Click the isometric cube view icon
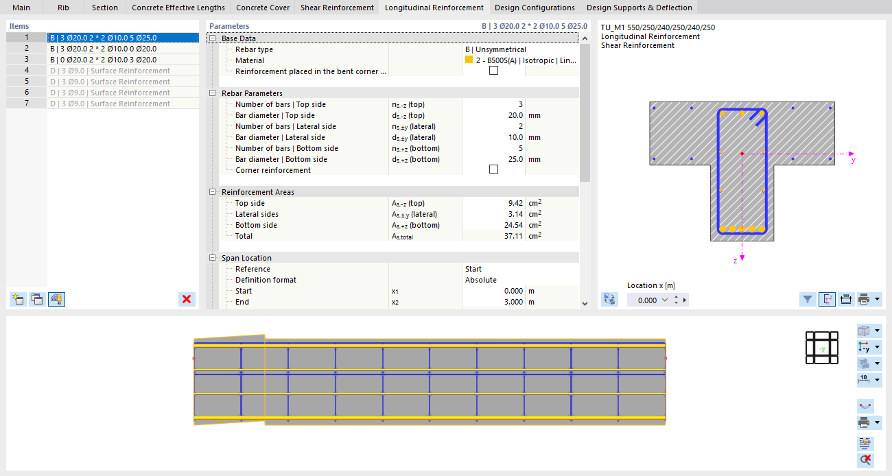 pyautogui.click(x=864, y=331)
